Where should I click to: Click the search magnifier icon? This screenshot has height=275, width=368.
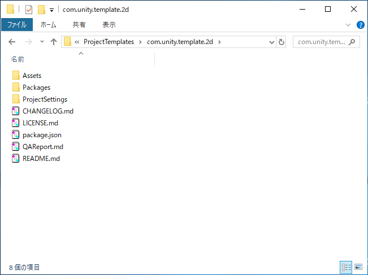point(352,42)
